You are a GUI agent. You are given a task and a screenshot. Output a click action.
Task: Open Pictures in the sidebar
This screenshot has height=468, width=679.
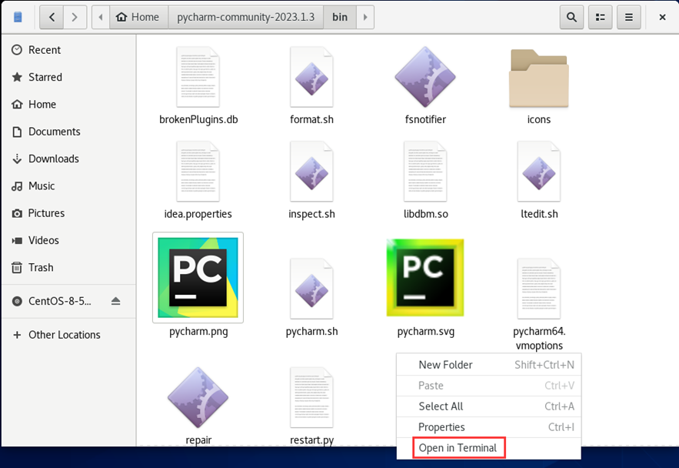coord(68,213)
